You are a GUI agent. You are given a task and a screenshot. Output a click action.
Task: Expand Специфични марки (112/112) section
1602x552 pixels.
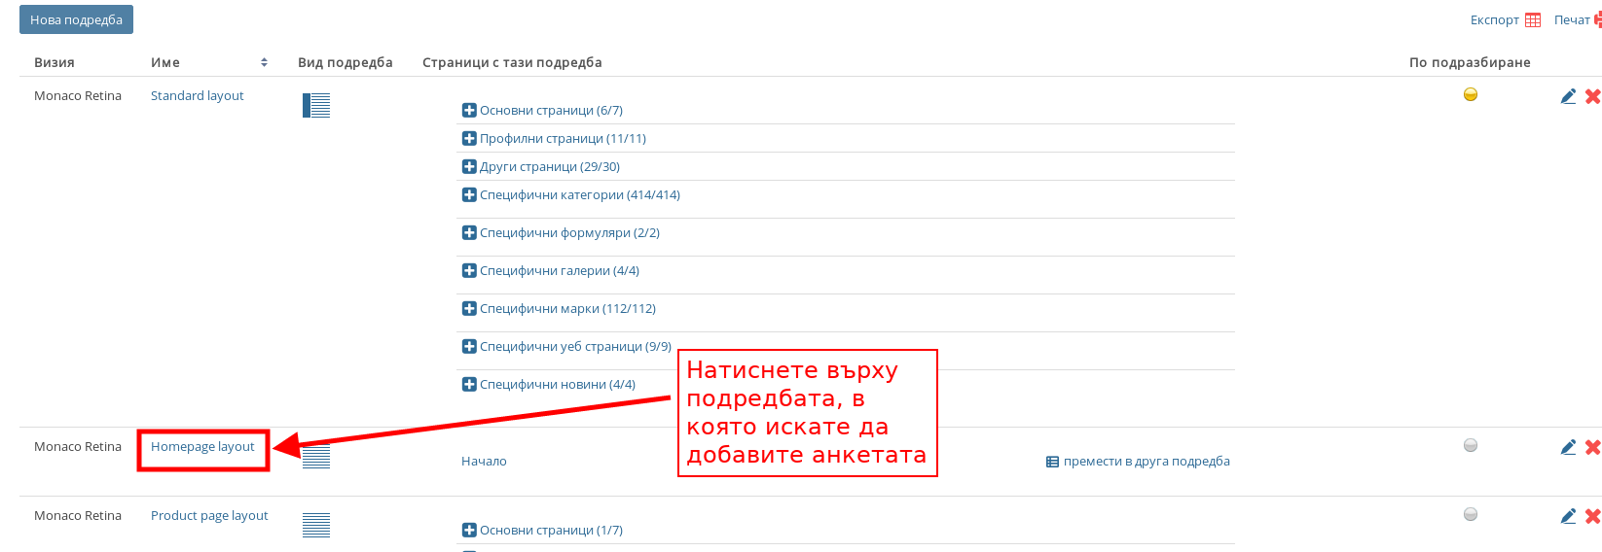tap(469, 309)
